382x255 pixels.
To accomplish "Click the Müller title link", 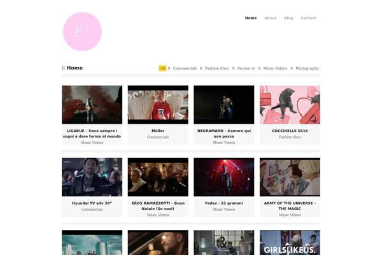I will [158, 131].
